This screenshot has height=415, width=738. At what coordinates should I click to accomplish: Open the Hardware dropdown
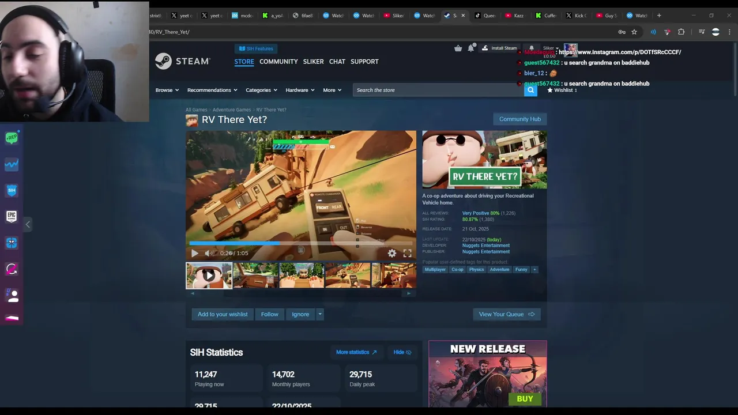[x=300, y=90]
